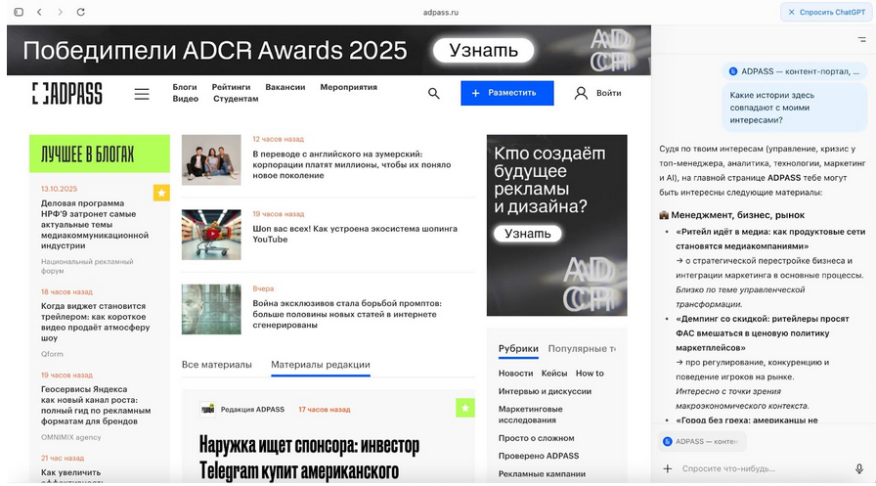Click the yellow star on the featured article
This screenshot has width=876, height=486.
pyautogui.click(x=465, y=407)
